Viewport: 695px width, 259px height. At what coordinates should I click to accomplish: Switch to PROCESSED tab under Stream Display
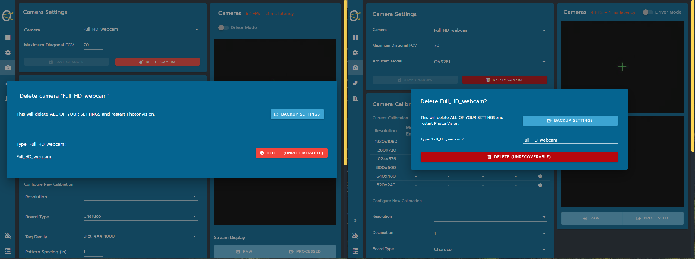tap(305, 252)
